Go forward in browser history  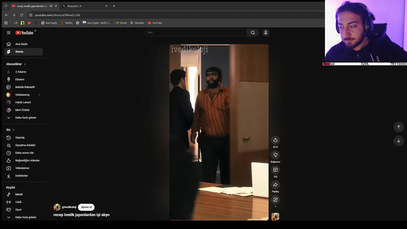pyautogui.click(x=14, y=15)
